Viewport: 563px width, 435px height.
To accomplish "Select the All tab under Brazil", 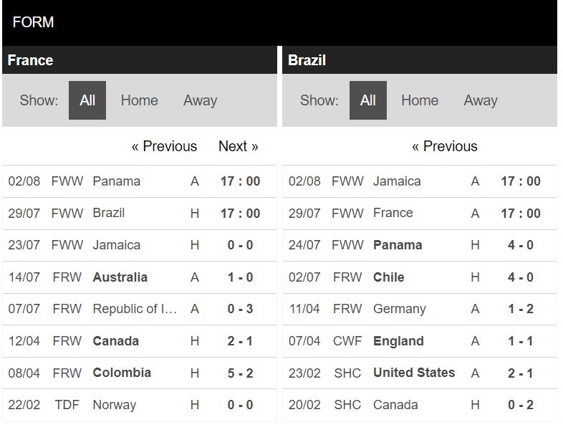I will [x=368, y=100].
